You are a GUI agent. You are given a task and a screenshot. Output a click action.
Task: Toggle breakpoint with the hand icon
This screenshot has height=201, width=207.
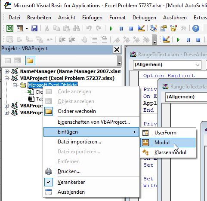click(x=84, y=40)
